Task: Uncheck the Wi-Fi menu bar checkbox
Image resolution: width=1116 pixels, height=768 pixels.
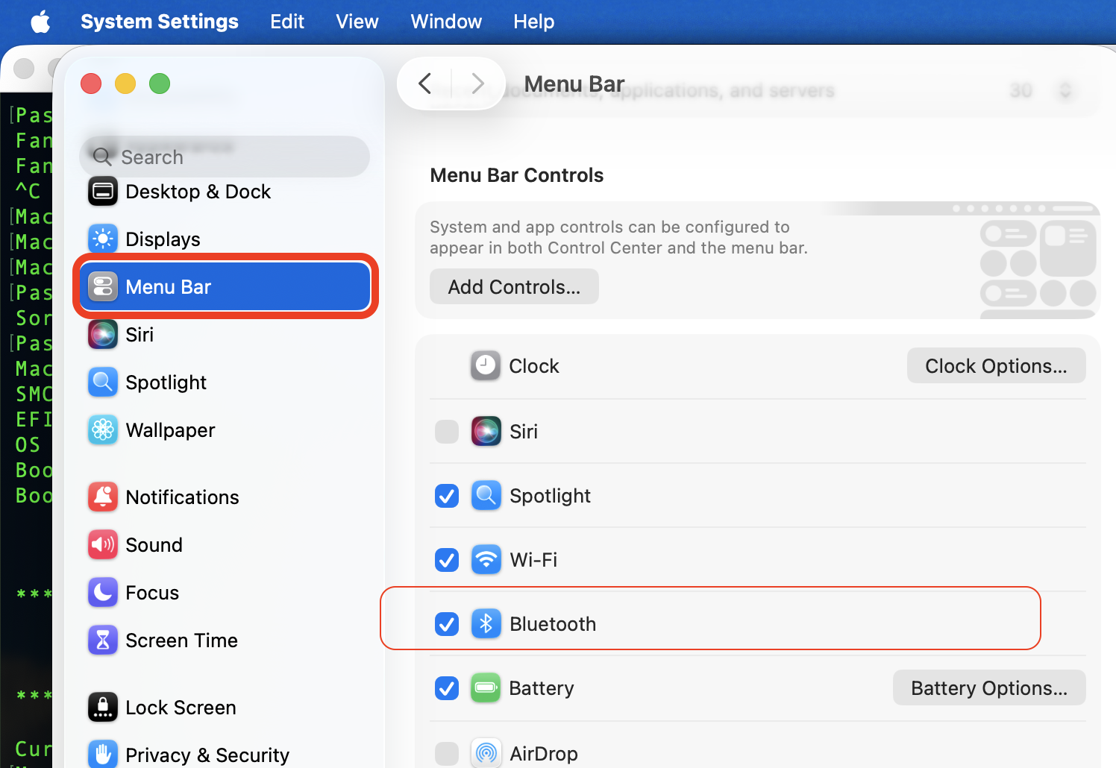Action: [447, 560]
